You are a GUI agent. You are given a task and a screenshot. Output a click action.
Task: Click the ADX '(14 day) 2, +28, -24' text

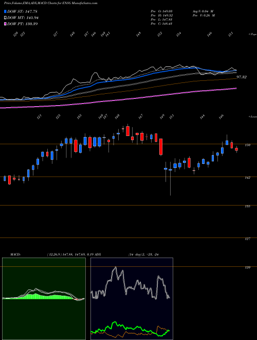(x=143, y=254)
